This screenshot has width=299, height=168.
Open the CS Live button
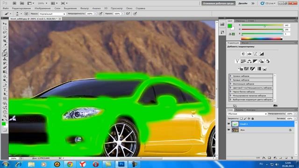click(x=268, y=3)
